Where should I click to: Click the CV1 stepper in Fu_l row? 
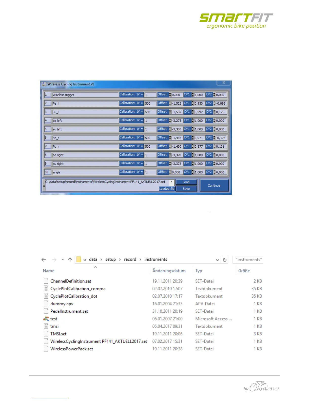(192, 112)
